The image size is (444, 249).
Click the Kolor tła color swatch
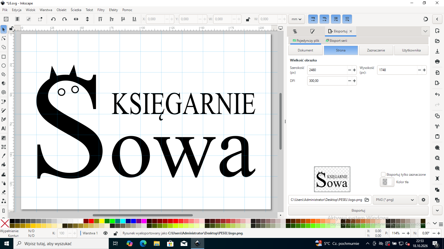(387, 182)
